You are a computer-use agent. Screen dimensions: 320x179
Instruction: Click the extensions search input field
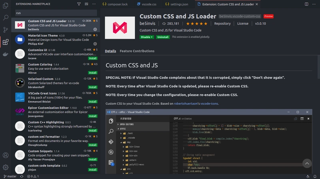point(56,13)
